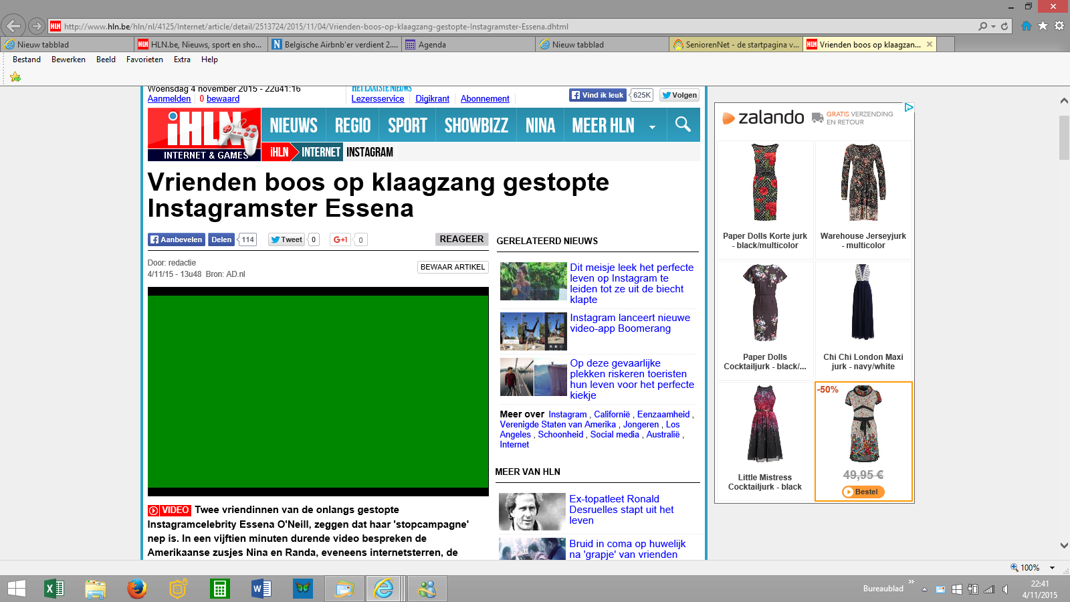Open the zoom level 100% dropdown
This screenshot has height=602, width=1070.
[x=1052, y=568]
